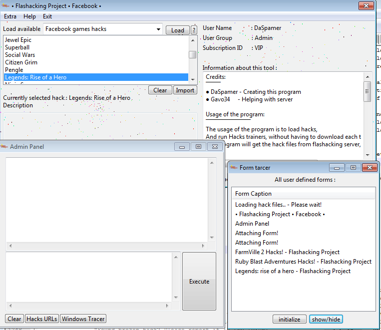This screenshot has height=330, width=381.
Task: Click the Exit menu item
Action: tap(47, 16)
